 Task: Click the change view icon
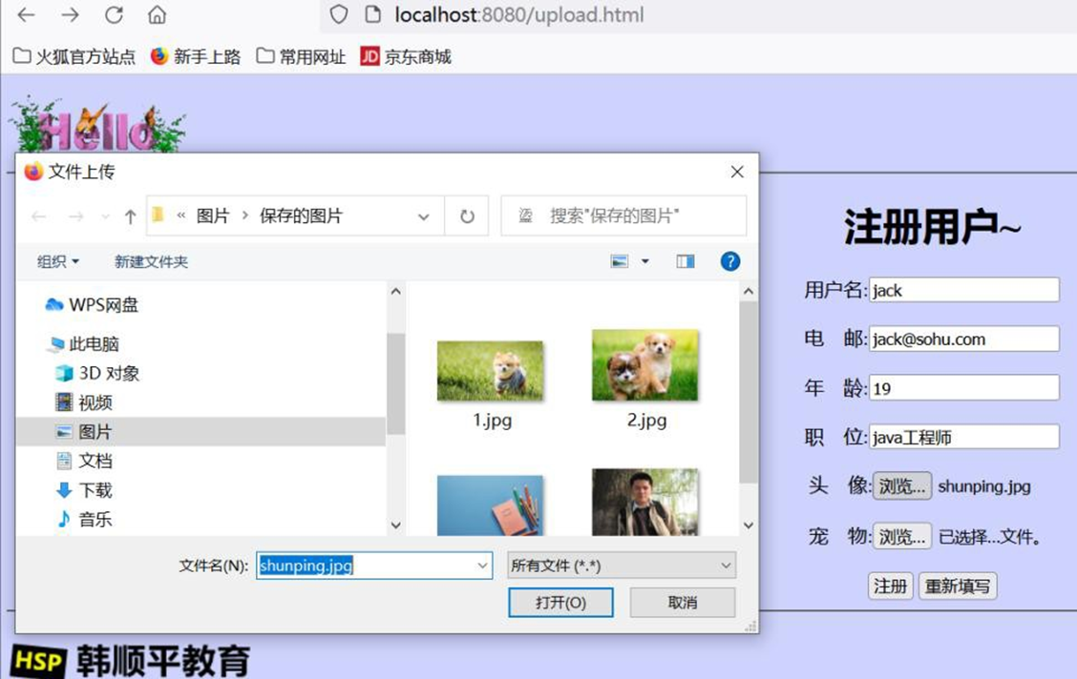click(x=621, y=261)
